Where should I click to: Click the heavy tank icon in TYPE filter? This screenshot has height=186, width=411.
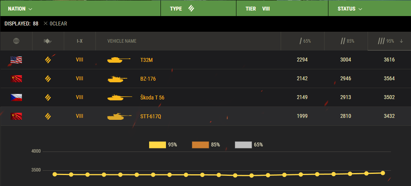pyautogui.click(x=191, y=8)
